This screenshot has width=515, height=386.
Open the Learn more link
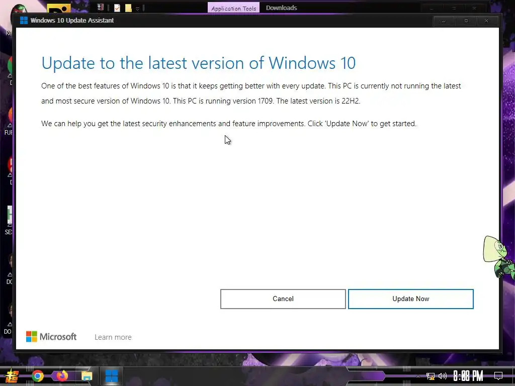(x=113, y=337)
